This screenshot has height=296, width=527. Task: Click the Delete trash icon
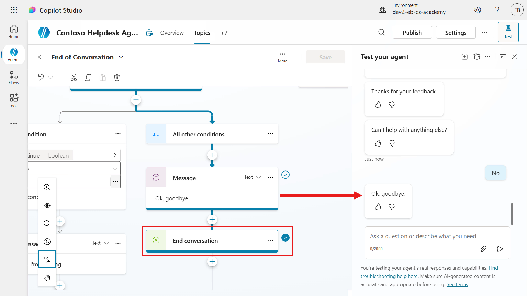[x=117, y=78]
